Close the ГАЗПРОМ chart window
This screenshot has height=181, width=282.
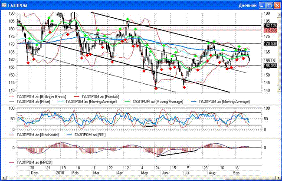tap(277, 5)
